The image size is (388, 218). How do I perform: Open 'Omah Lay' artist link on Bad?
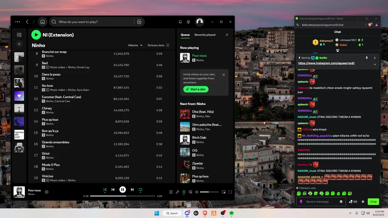coord(83,67)
